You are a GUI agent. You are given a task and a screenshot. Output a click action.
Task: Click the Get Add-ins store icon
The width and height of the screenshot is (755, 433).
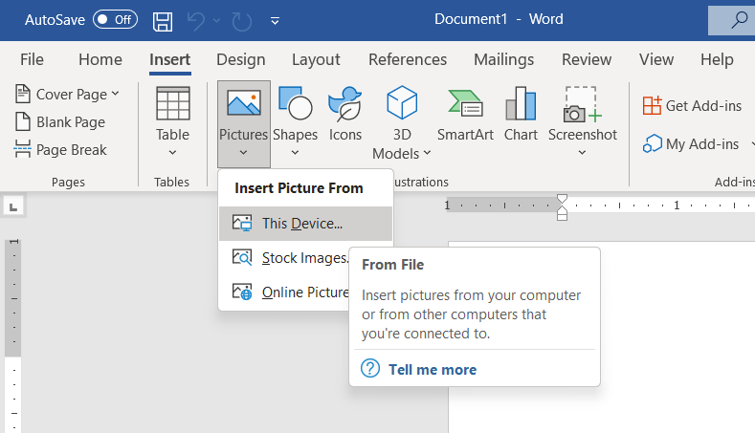click(x=652, y=105)
